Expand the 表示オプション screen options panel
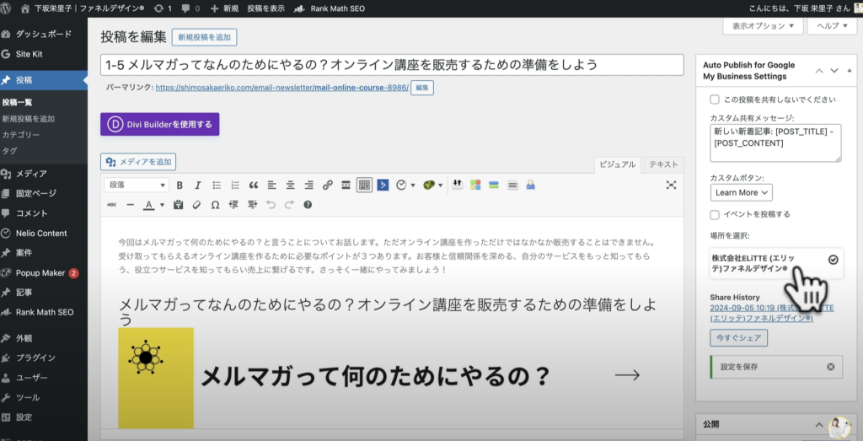The height and width of the screenshot is (441, 863). pos(763,26)
